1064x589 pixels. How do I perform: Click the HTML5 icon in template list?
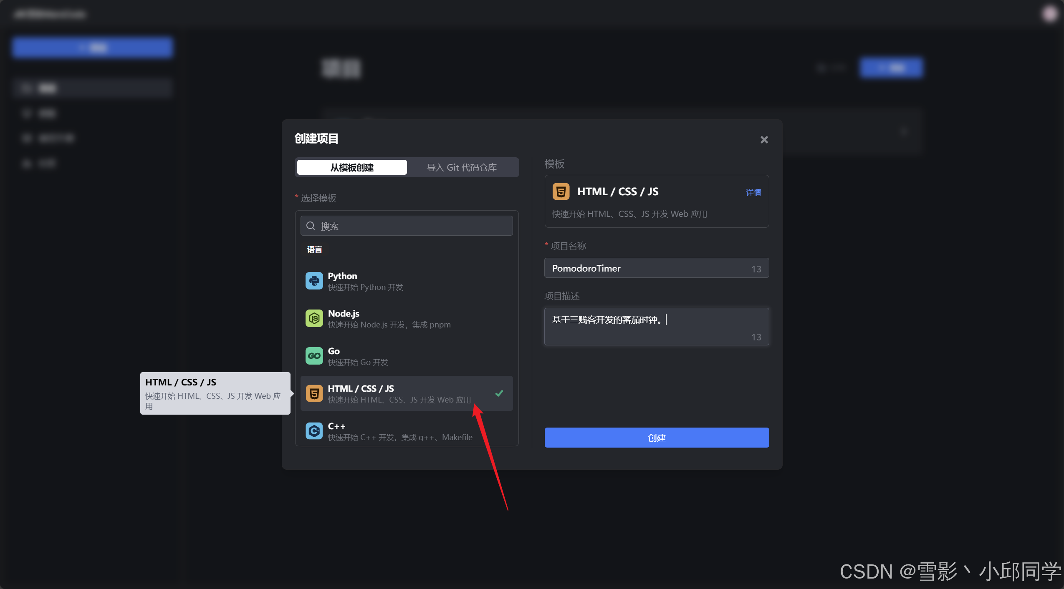coord(314,394)
